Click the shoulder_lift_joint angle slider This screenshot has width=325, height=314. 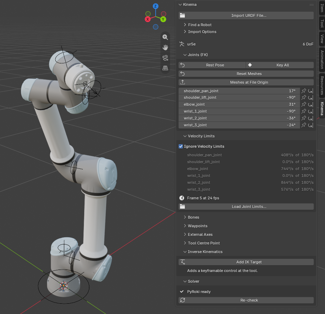[x=239, y=97]
